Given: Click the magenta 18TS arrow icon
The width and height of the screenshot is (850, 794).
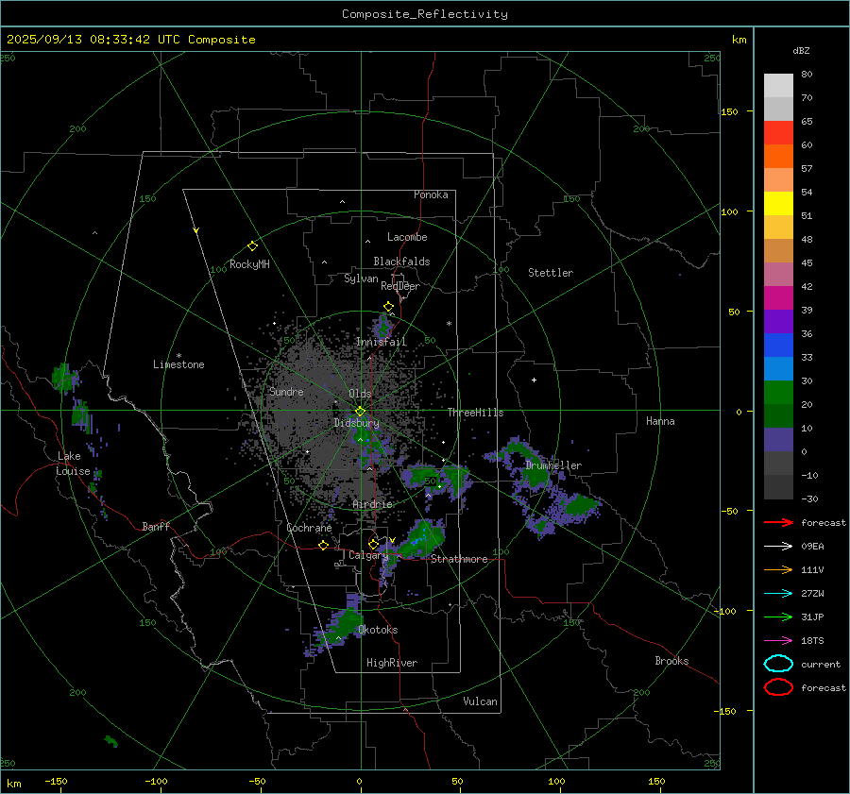Looking at the screenshot, I should pyautogui.click(x=778, y=641).
